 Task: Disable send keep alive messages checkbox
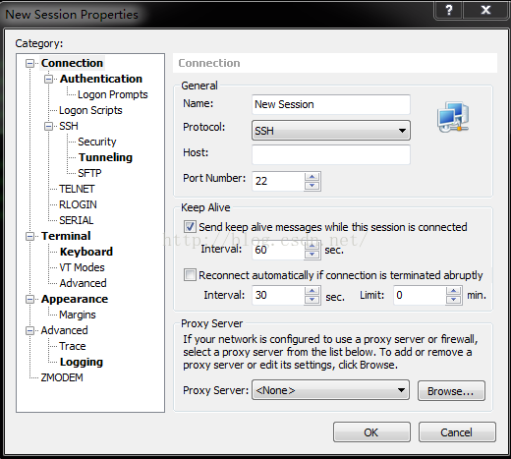pos(190,227)
